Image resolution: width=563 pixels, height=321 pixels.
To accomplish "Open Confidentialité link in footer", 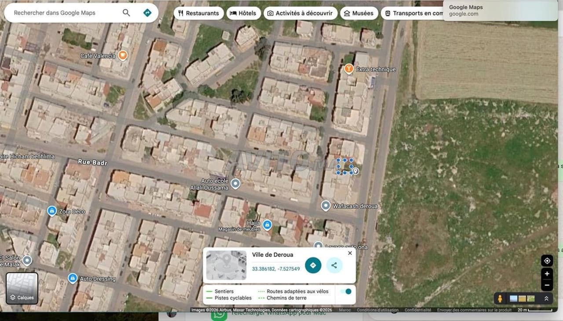I will click(x=418, y=310).
